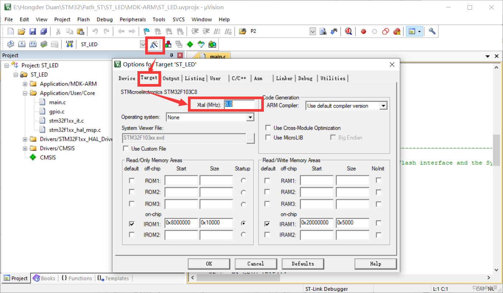This screenshot has height=293, width=503.
Task: Expand the Application/MDK-ARM folder
Action: click(25, 84)
